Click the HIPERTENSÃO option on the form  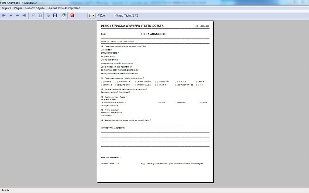click(143, 81)
